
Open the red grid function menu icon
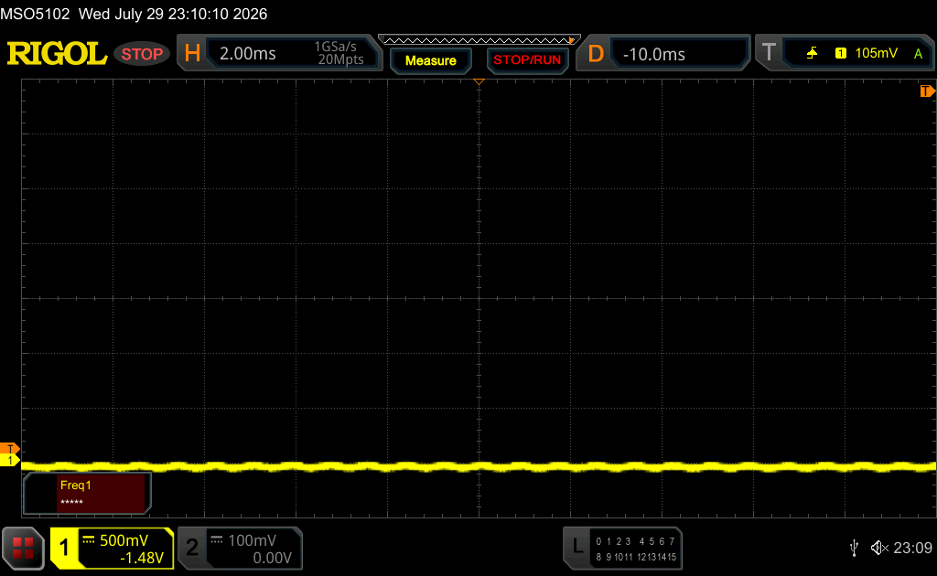(23, 548)
